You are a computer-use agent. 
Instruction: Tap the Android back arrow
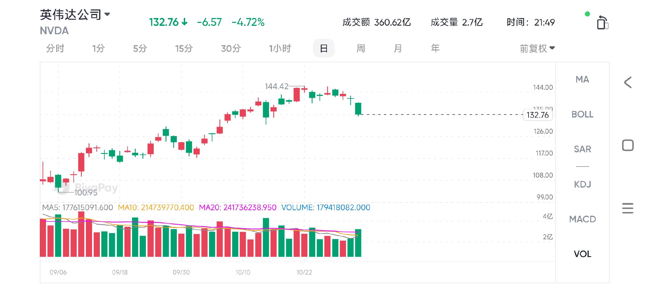628,82
